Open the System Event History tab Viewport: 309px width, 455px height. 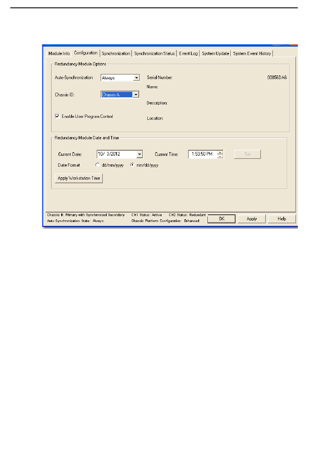point(252,53)
